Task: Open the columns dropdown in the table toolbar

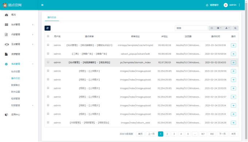Action: point(219,28)
